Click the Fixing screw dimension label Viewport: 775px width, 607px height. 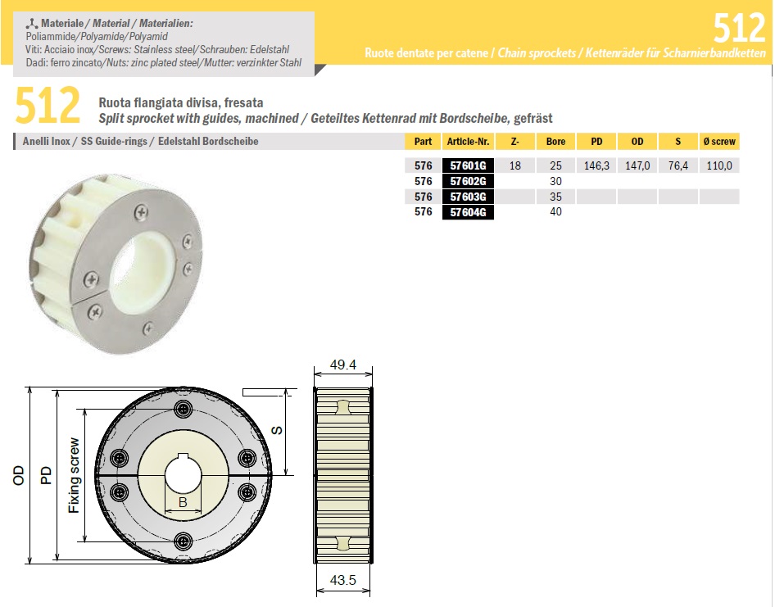(74, 474)
